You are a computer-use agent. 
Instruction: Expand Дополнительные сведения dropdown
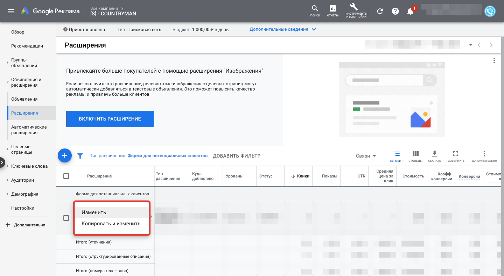pos(283,29)
